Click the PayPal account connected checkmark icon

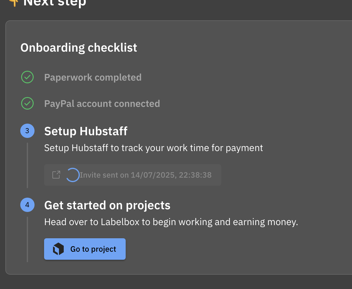(x=27, y=104)
